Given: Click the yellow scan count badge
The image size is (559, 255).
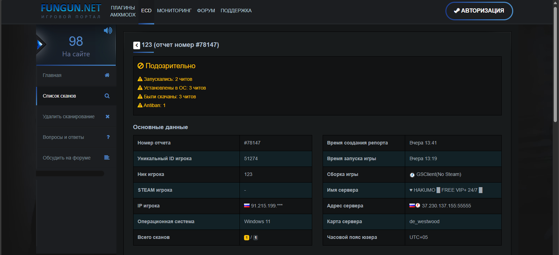Looking at the screenshot, I should 246,238.
